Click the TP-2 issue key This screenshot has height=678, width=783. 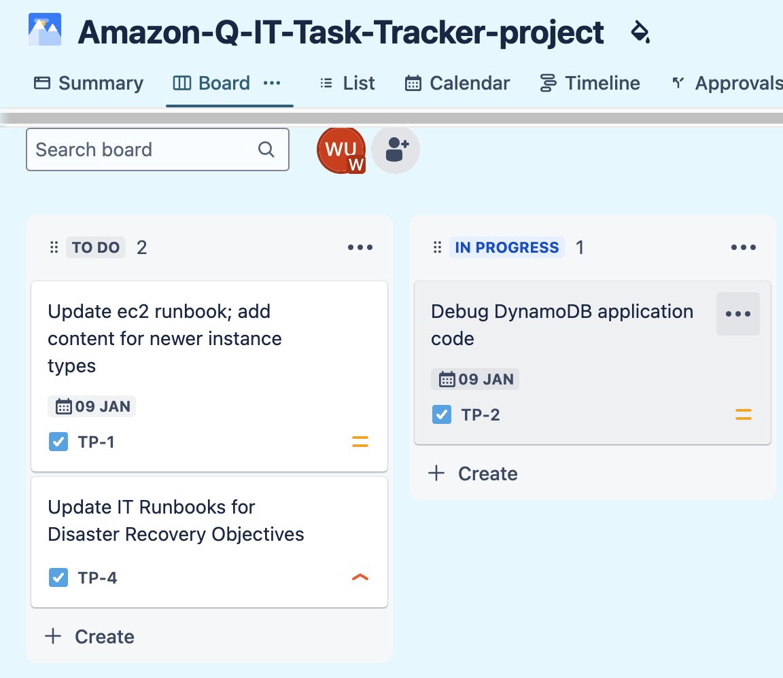481,414
